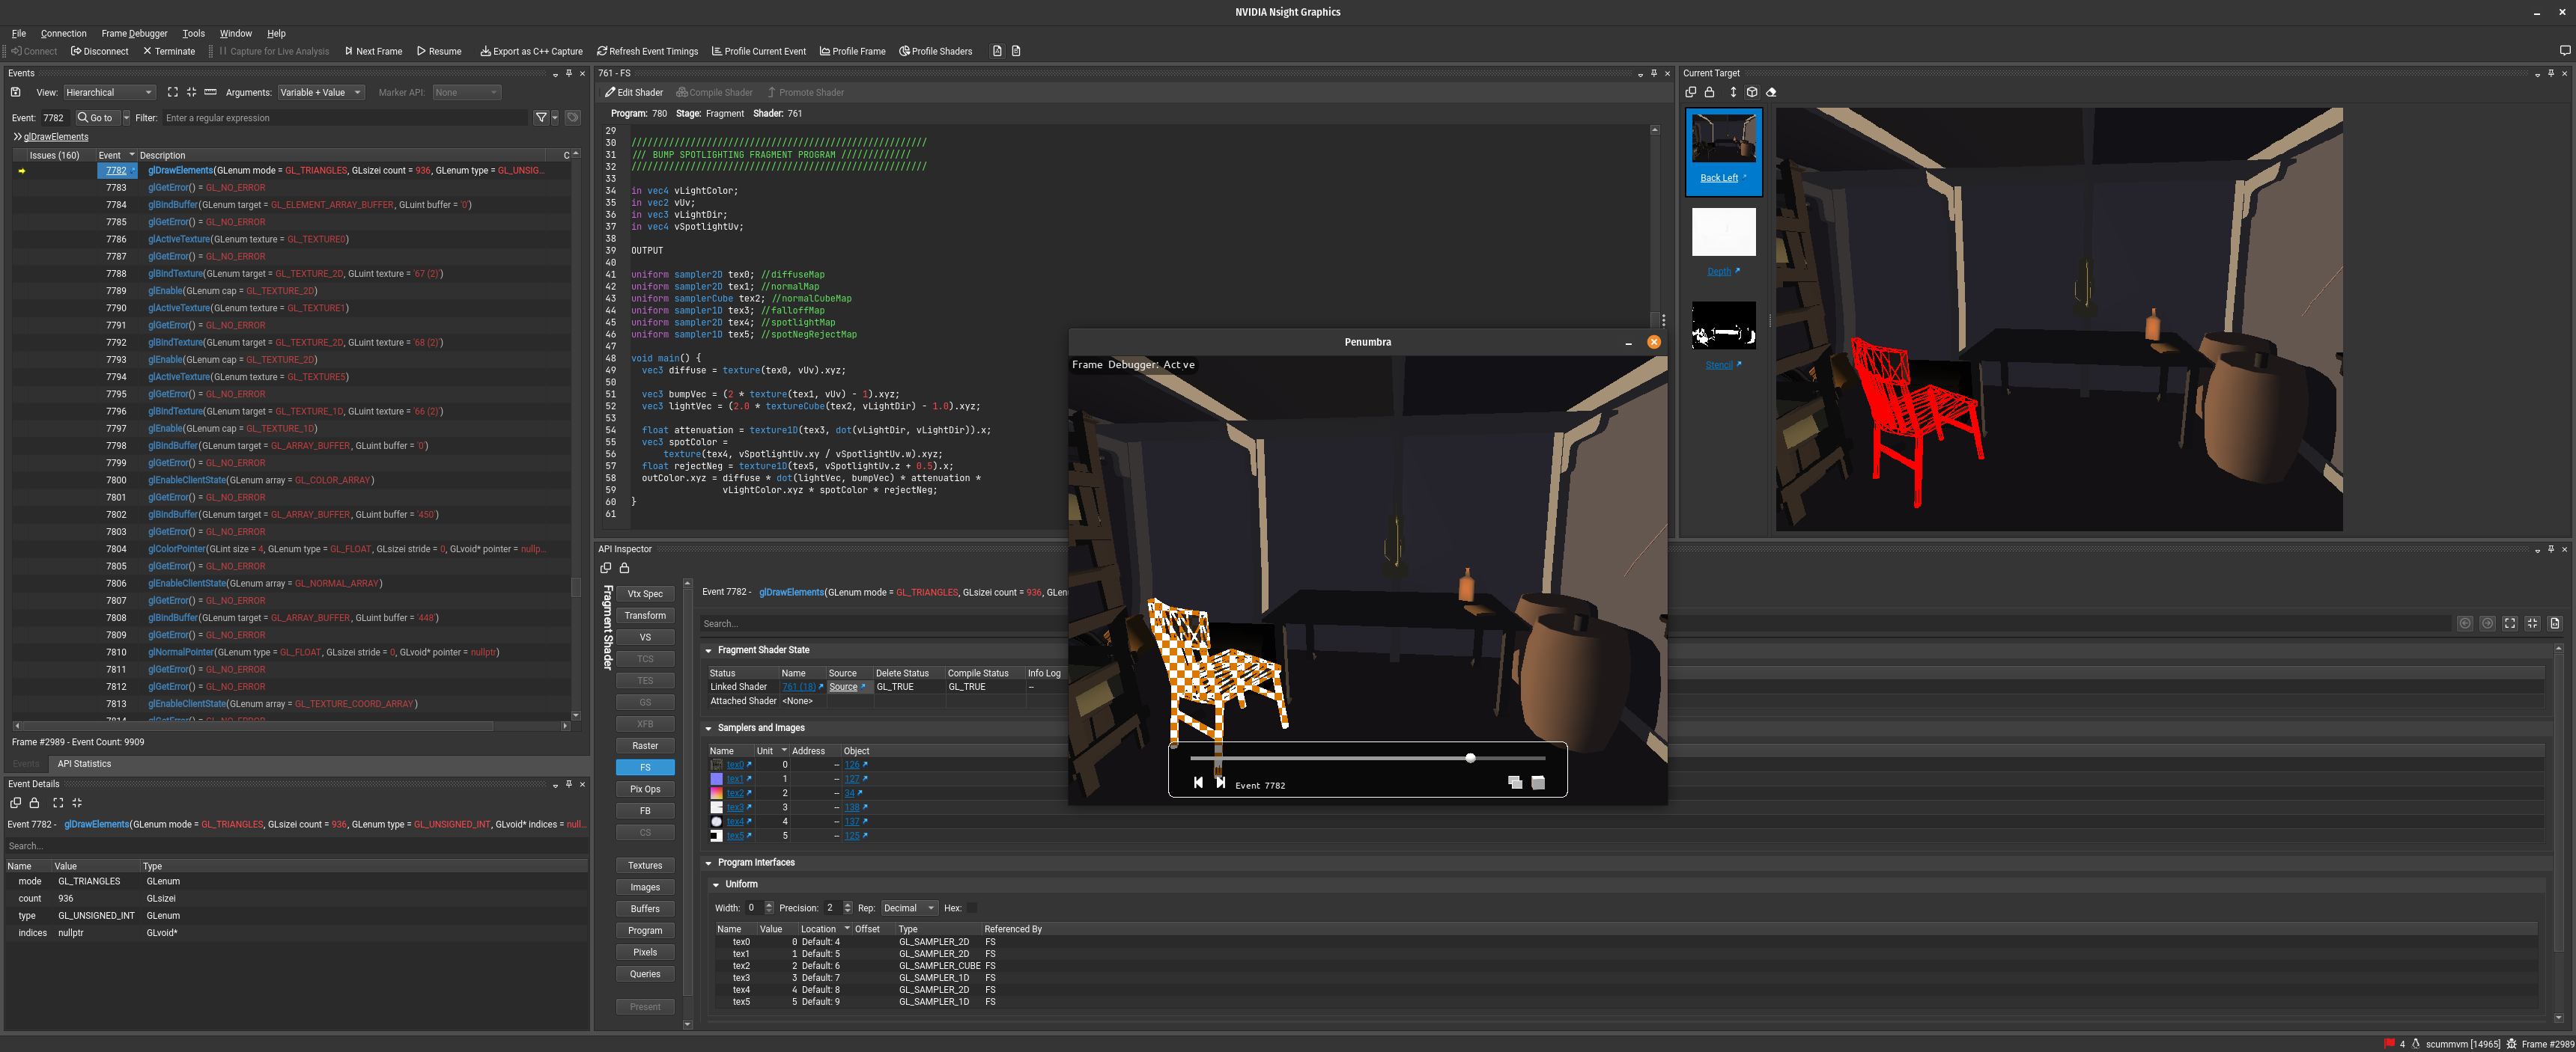Viewport: 2576px width, 1052px height.
Task: Toggle the Hex checkbox in Uniform section
Action: (972, 908)
